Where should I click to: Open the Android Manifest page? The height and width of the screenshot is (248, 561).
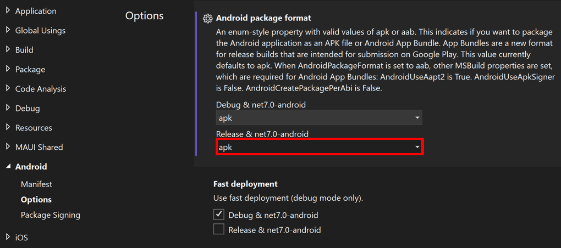pyautogui.click(x=36, y=184)
